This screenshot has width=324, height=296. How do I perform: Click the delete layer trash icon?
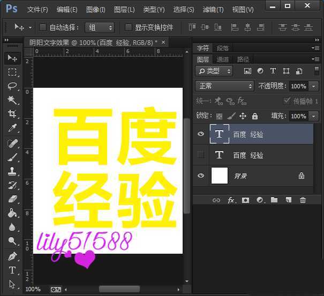303,200
